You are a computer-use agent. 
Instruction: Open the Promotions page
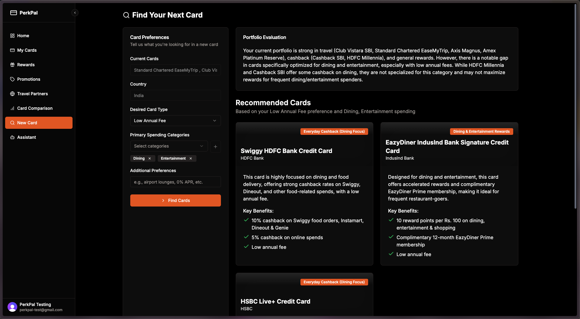tap(39, 79)
